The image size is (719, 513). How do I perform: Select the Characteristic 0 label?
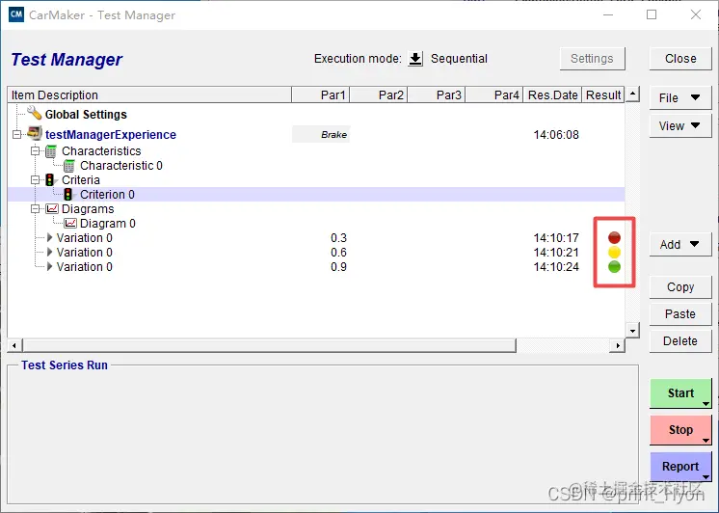(x=121, y=166)
